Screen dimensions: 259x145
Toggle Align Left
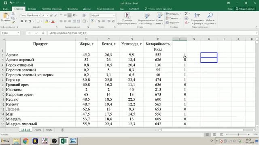[61, 21]
